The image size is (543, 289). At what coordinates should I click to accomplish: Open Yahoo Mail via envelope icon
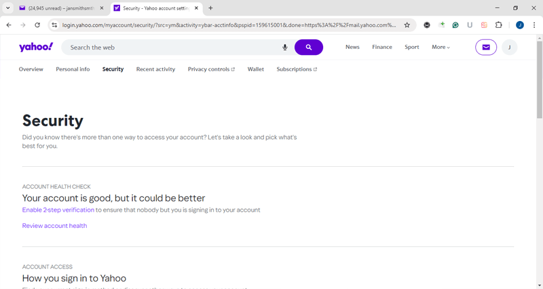coord(486,47)
